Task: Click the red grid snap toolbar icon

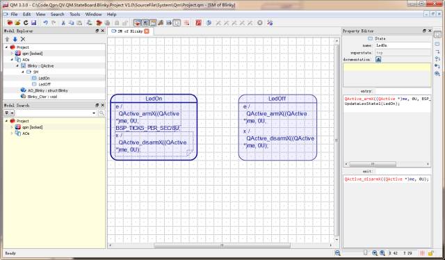Action: pyautogui.click(x=186, y=23)
